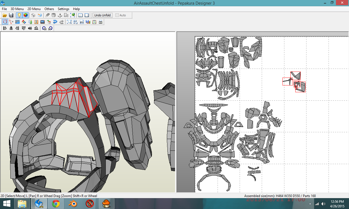Click the clipboard icon in second toolbar
The image size is (349, 209).
(94, 22)
